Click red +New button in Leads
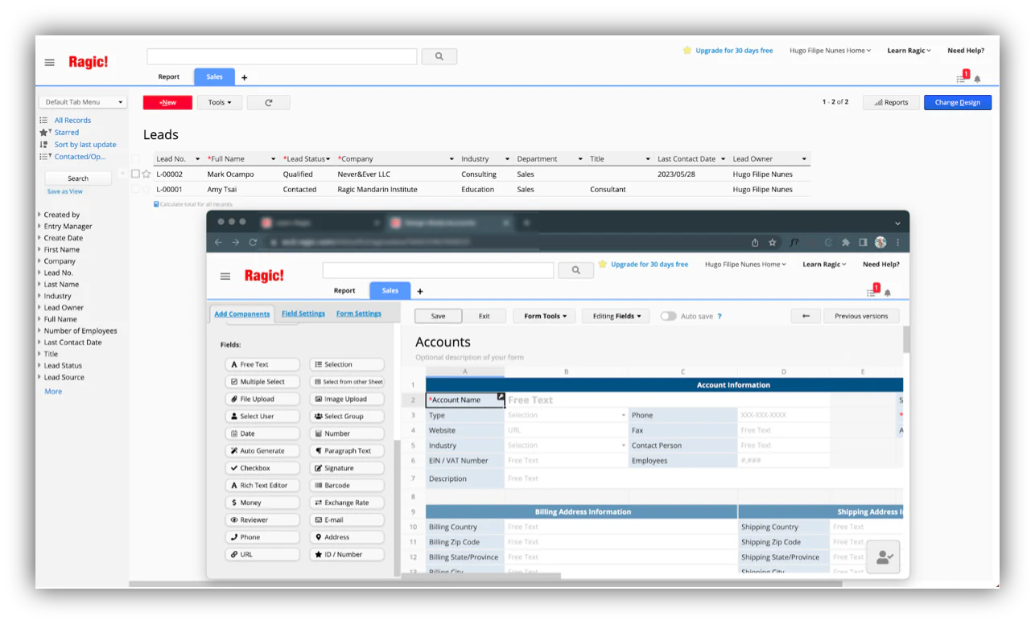 [x=167, y=102]
